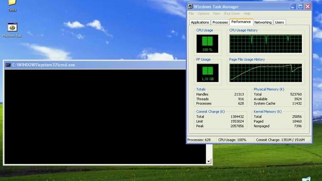Click the Commit Charge Peak value 2057856
This screenshot has height=181, width=322.
237,126
